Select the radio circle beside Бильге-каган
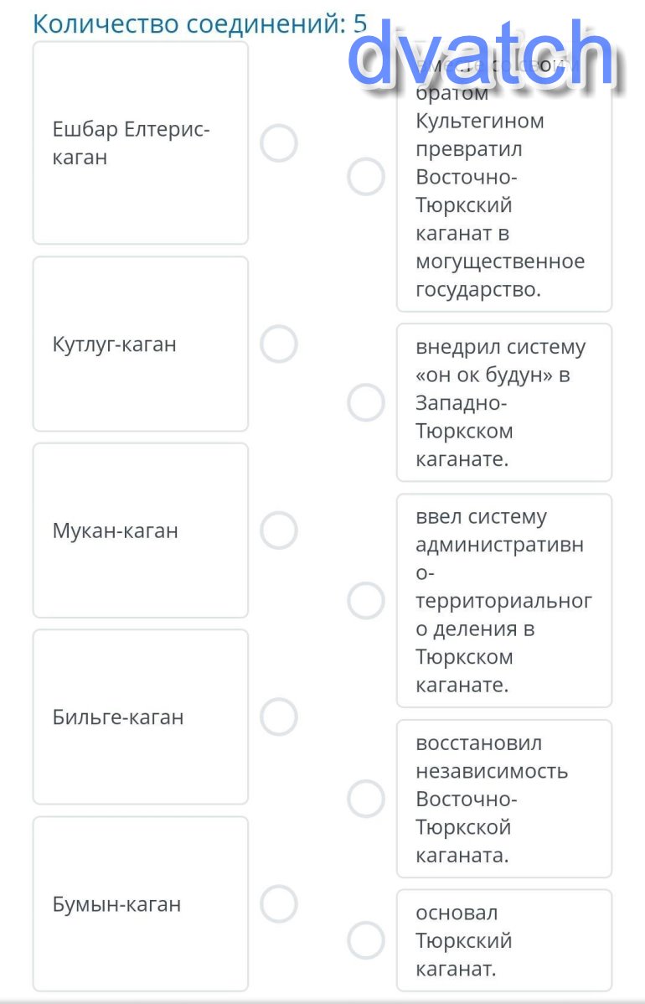 click(x=279, y=717)
